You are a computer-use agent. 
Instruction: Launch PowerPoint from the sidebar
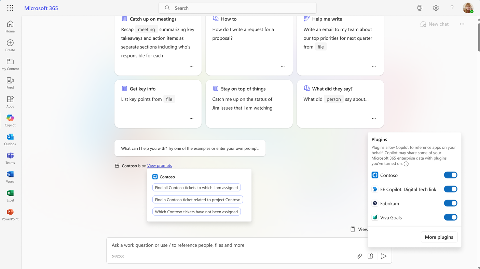click(10, 215)
